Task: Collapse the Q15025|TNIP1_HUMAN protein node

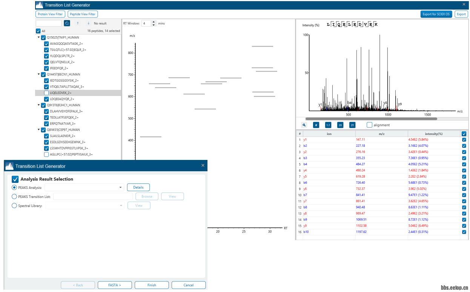Action: point(39,38)
